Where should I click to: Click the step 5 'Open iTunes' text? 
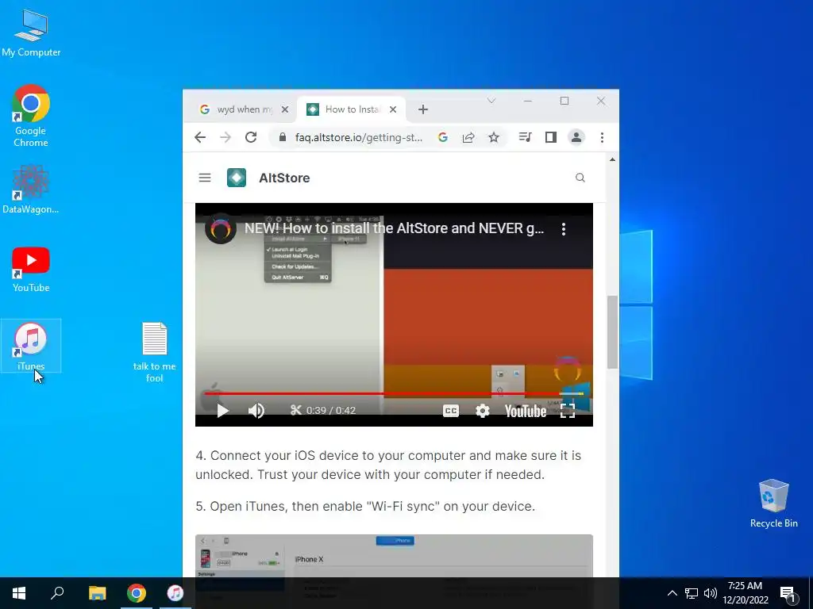click(365, 506)
